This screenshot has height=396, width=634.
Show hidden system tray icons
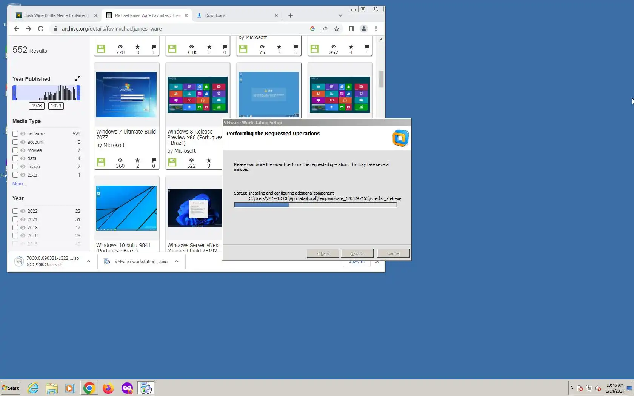pyautogui.click(x=572, y=387)
